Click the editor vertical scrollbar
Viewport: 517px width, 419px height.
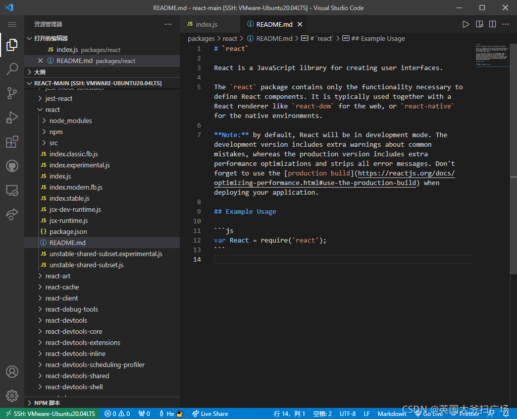pyautogui.click(x=513, y=158)
